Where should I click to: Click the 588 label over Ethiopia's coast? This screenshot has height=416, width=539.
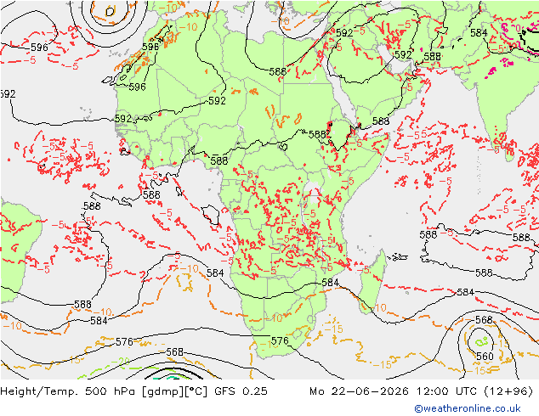tap(381, 121)
